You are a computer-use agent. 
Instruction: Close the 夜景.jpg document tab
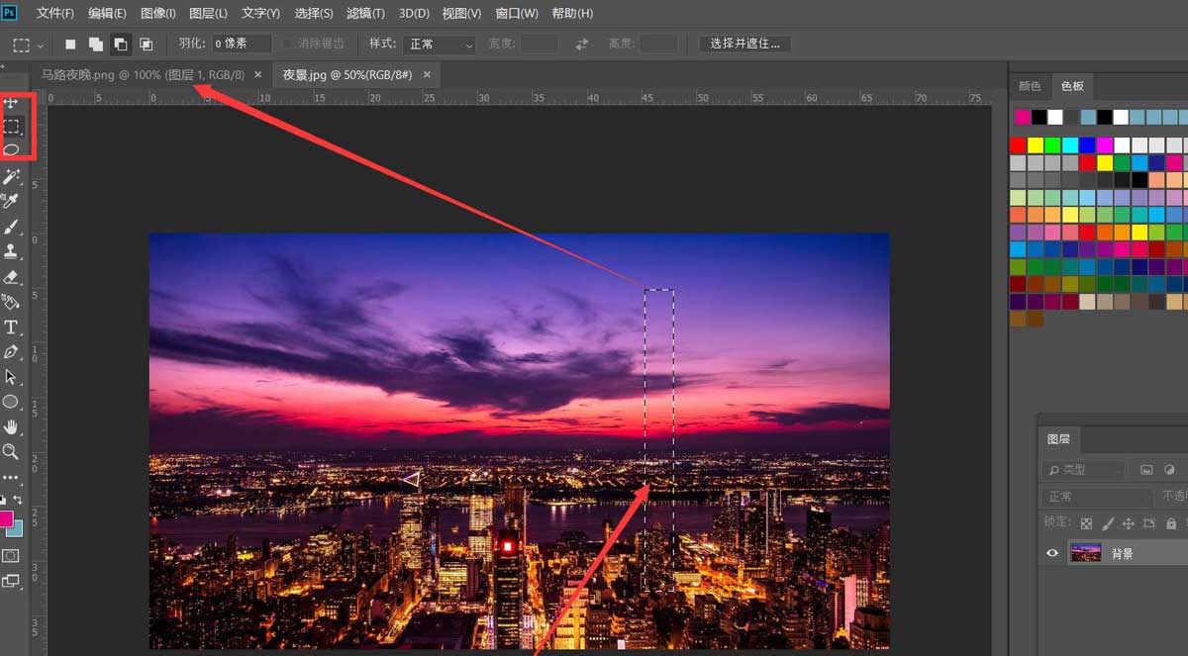pyautogui.click(x=428, y=74)
